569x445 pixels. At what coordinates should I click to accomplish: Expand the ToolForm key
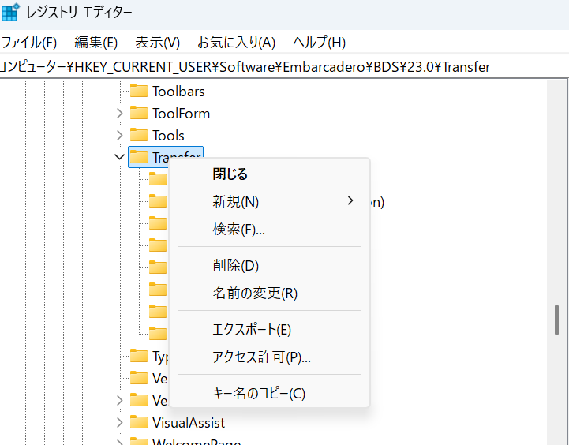click(119, 114)
